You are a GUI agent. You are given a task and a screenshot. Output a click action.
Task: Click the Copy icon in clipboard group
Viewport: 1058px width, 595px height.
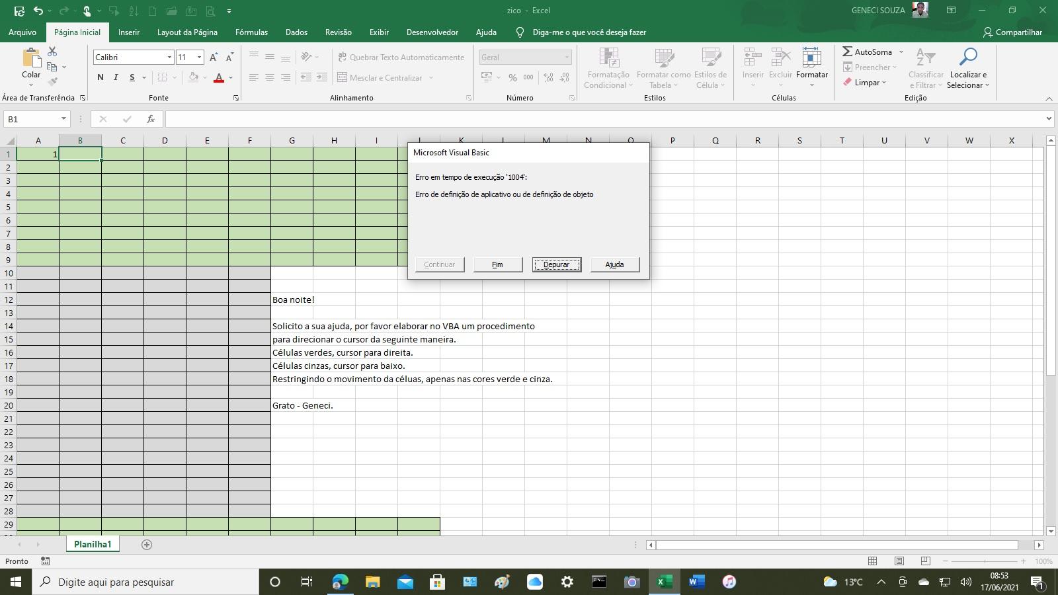(x=52, y=67)
